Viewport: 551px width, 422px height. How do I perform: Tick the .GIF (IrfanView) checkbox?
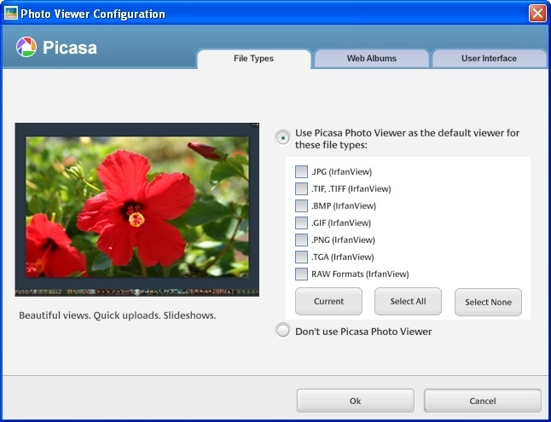click(301, 223)
